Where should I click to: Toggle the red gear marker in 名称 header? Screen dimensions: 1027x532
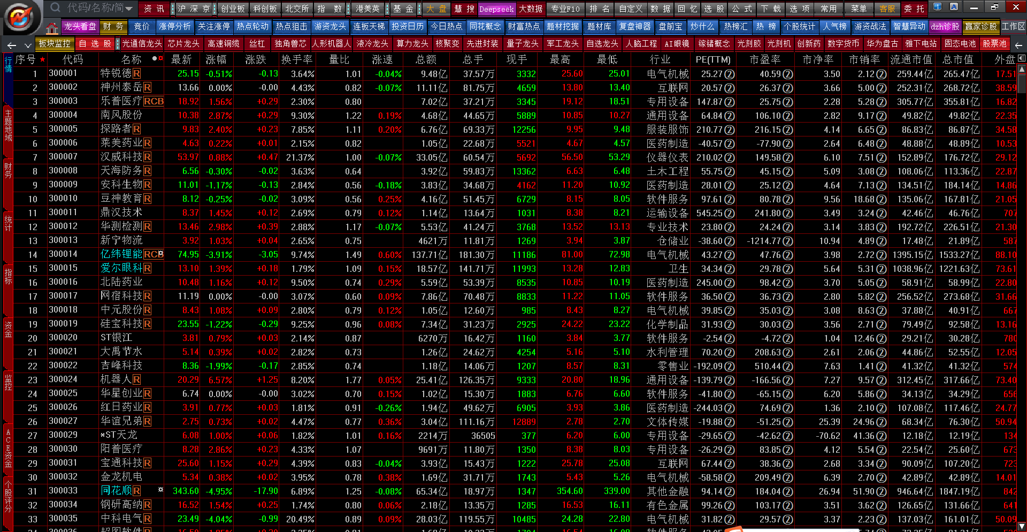click(x=160, y=59)
